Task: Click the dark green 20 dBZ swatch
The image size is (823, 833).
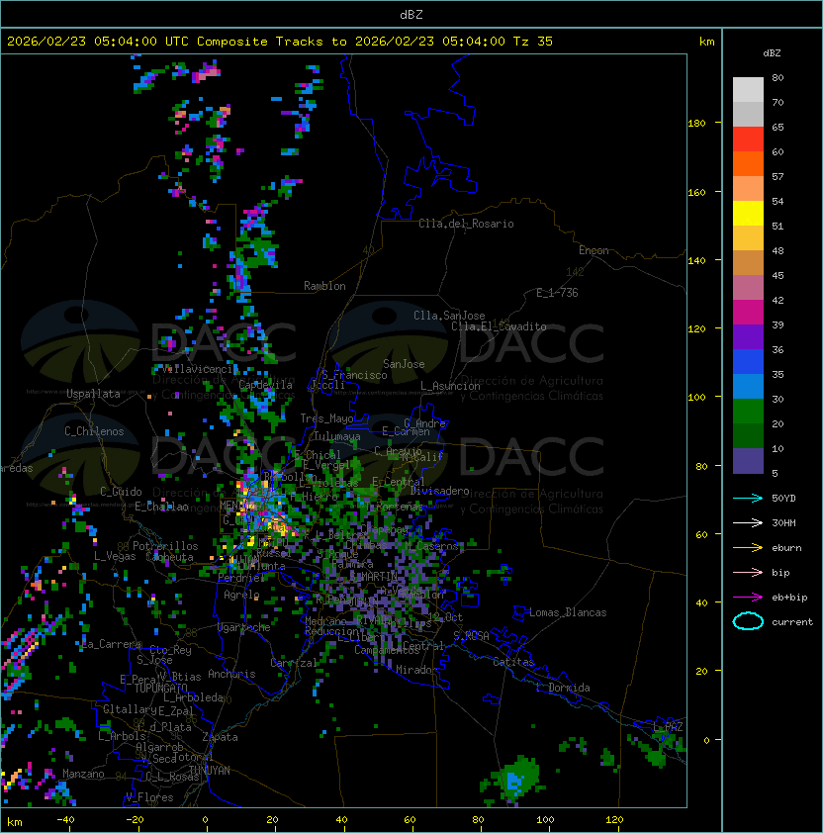Action: point(748,435)
